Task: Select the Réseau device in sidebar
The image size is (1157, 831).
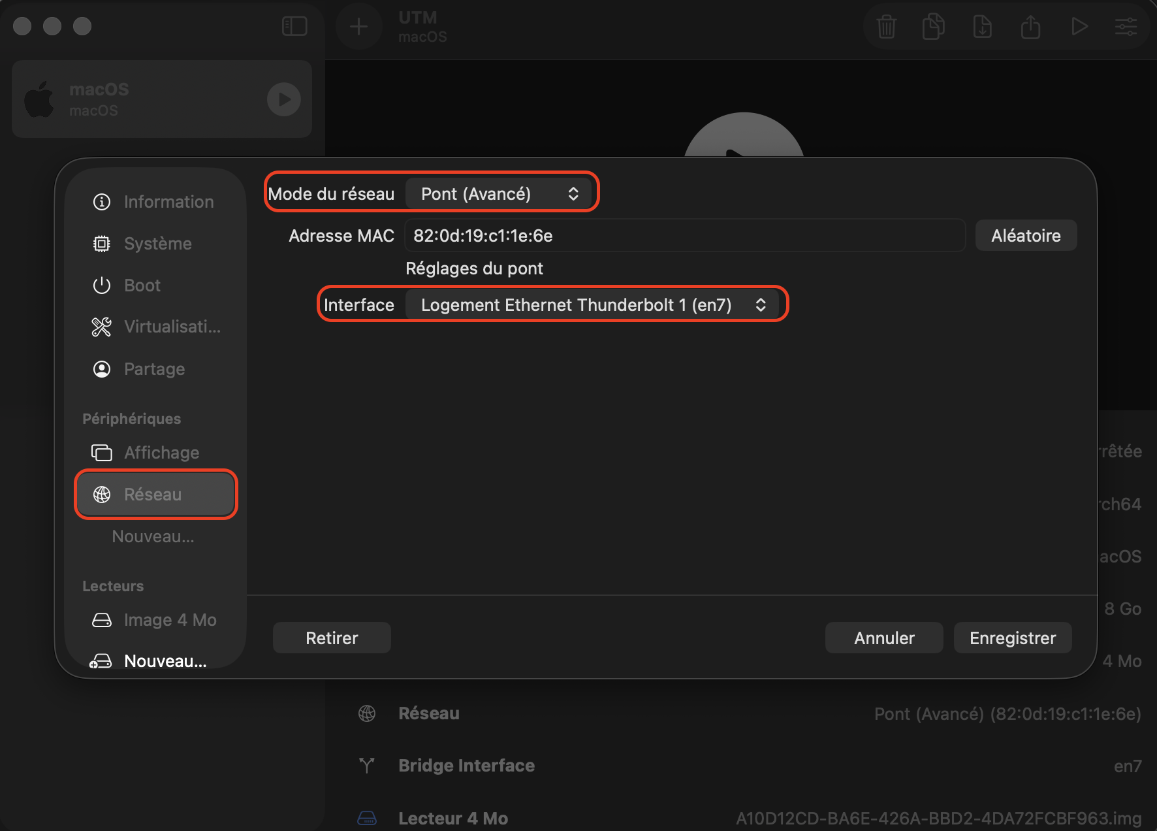Action: [155, 495]
